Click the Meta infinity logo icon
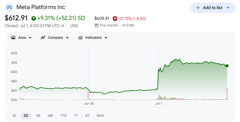This screenshot has width=240, height=122. pos(9,7)
